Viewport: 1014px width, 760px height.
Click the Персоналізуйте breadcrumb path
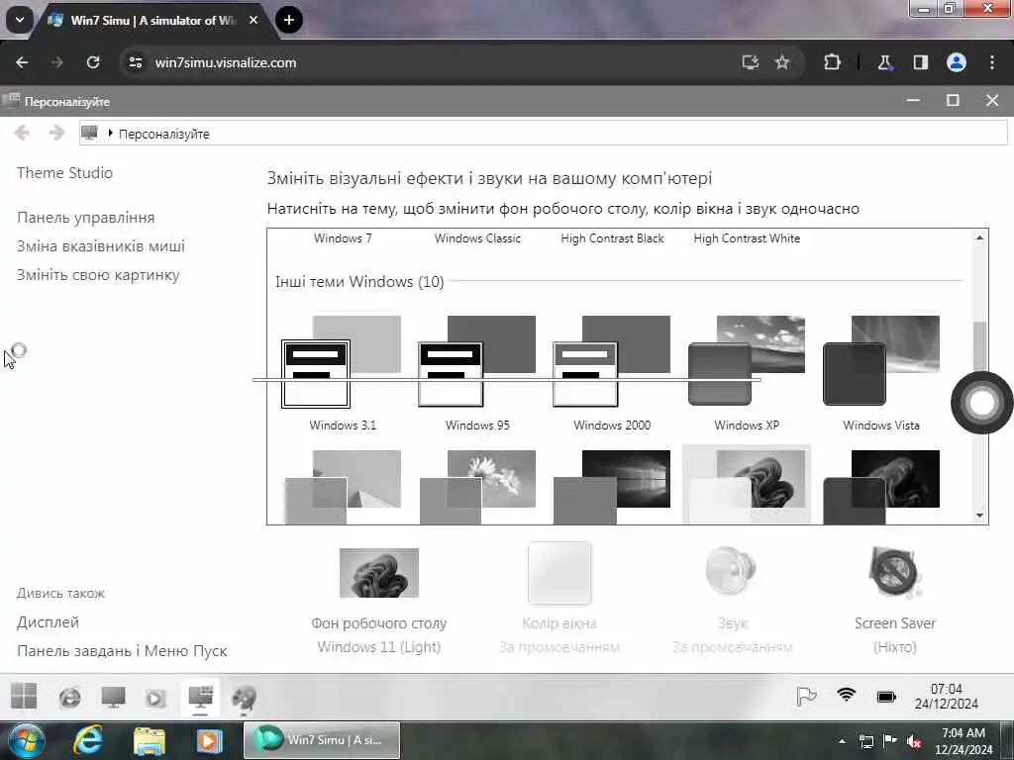(x=163, y=134)
